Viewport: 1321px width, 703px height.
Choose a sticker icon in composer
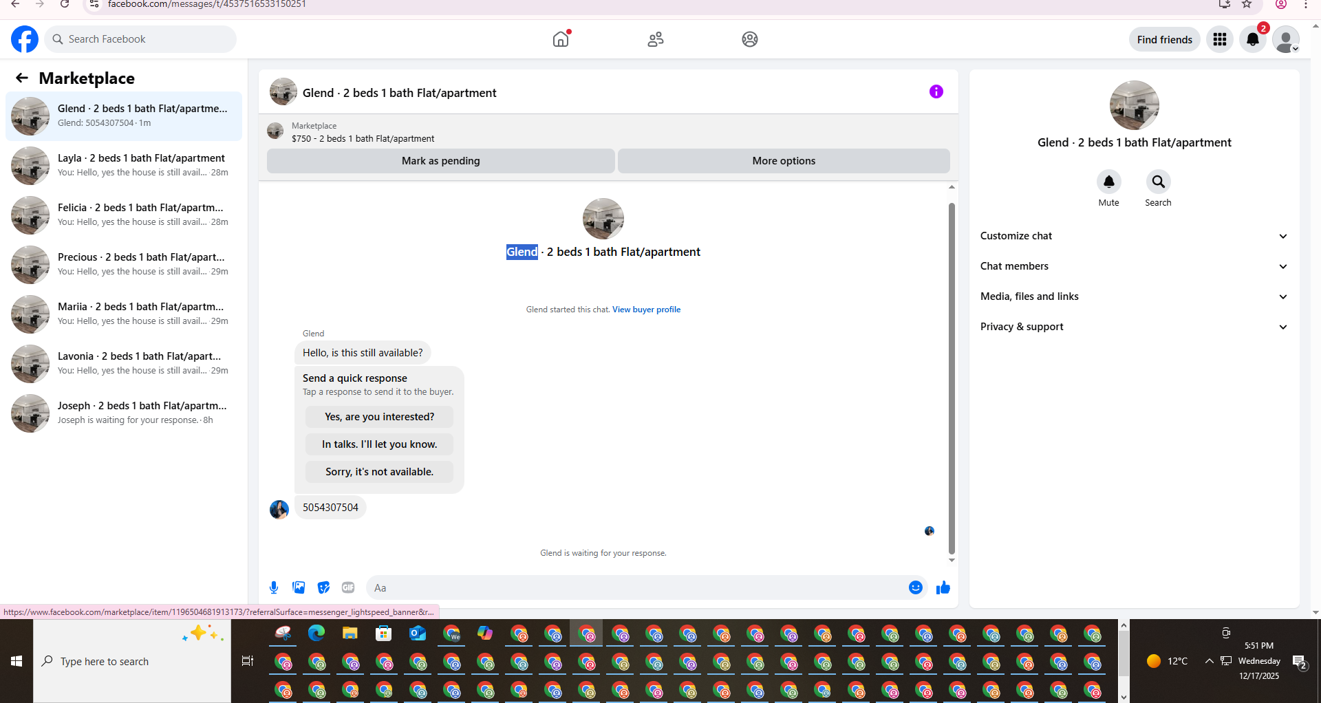[323, 587]
